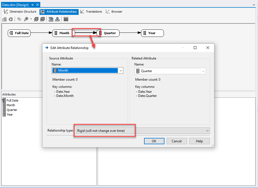
Task: Confirm with the OK button
Action: (x=154, y=141)
